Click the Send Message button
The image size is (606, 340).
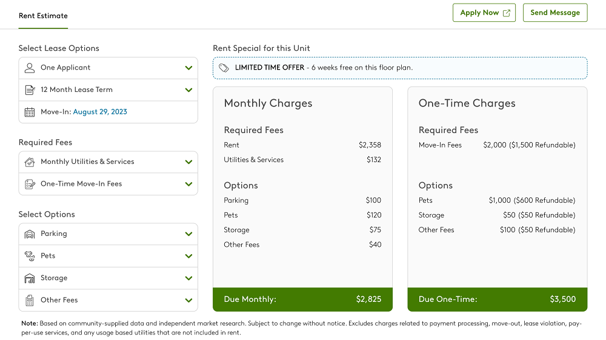554,13
